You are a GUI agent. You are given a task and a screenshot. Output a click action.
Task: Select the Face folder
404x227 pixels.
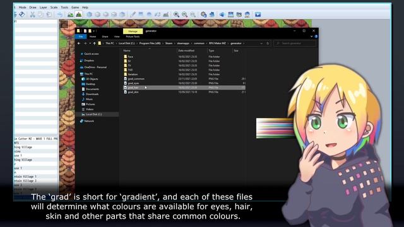pyautogui.click(x=130, y=57)
